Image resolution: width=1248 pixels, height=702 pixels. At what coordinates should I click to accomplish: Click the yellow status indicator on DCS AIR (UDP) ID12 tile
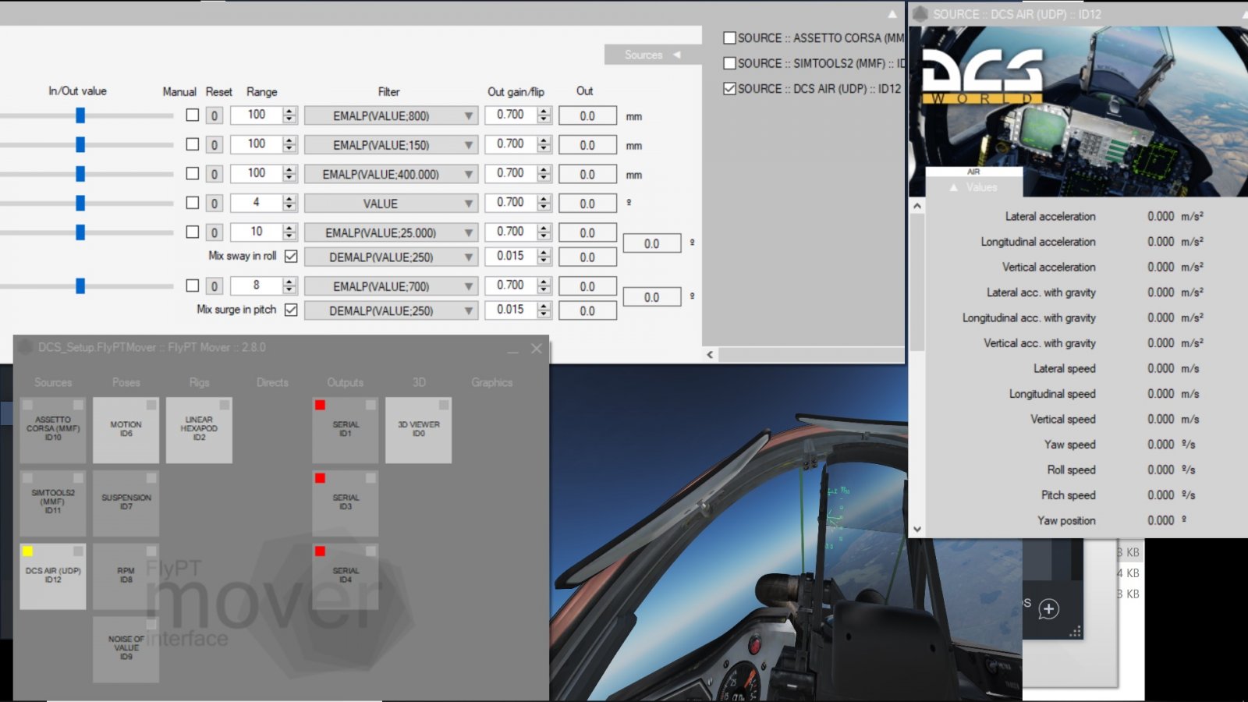(x=27, y=551)
